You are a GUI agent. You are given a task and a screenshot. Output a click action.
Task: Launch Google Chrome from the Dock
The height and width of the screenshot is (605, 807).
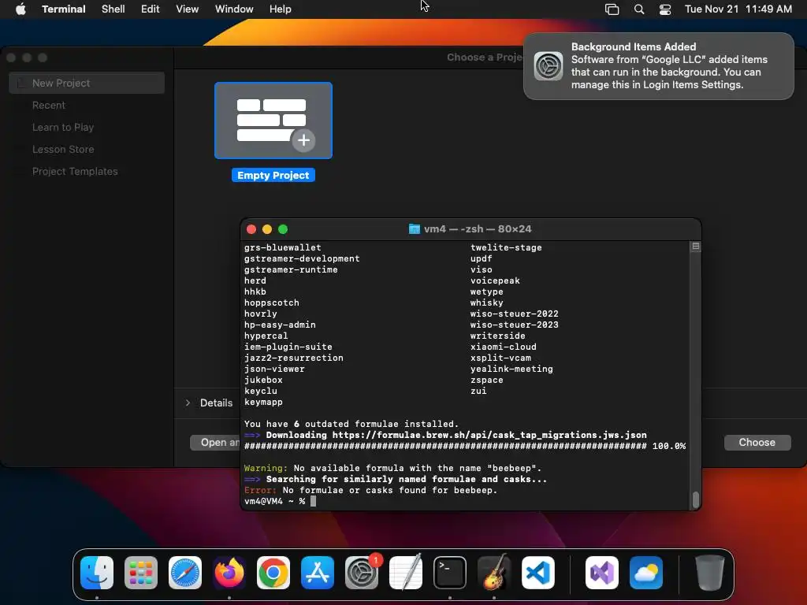pos(273,573)
